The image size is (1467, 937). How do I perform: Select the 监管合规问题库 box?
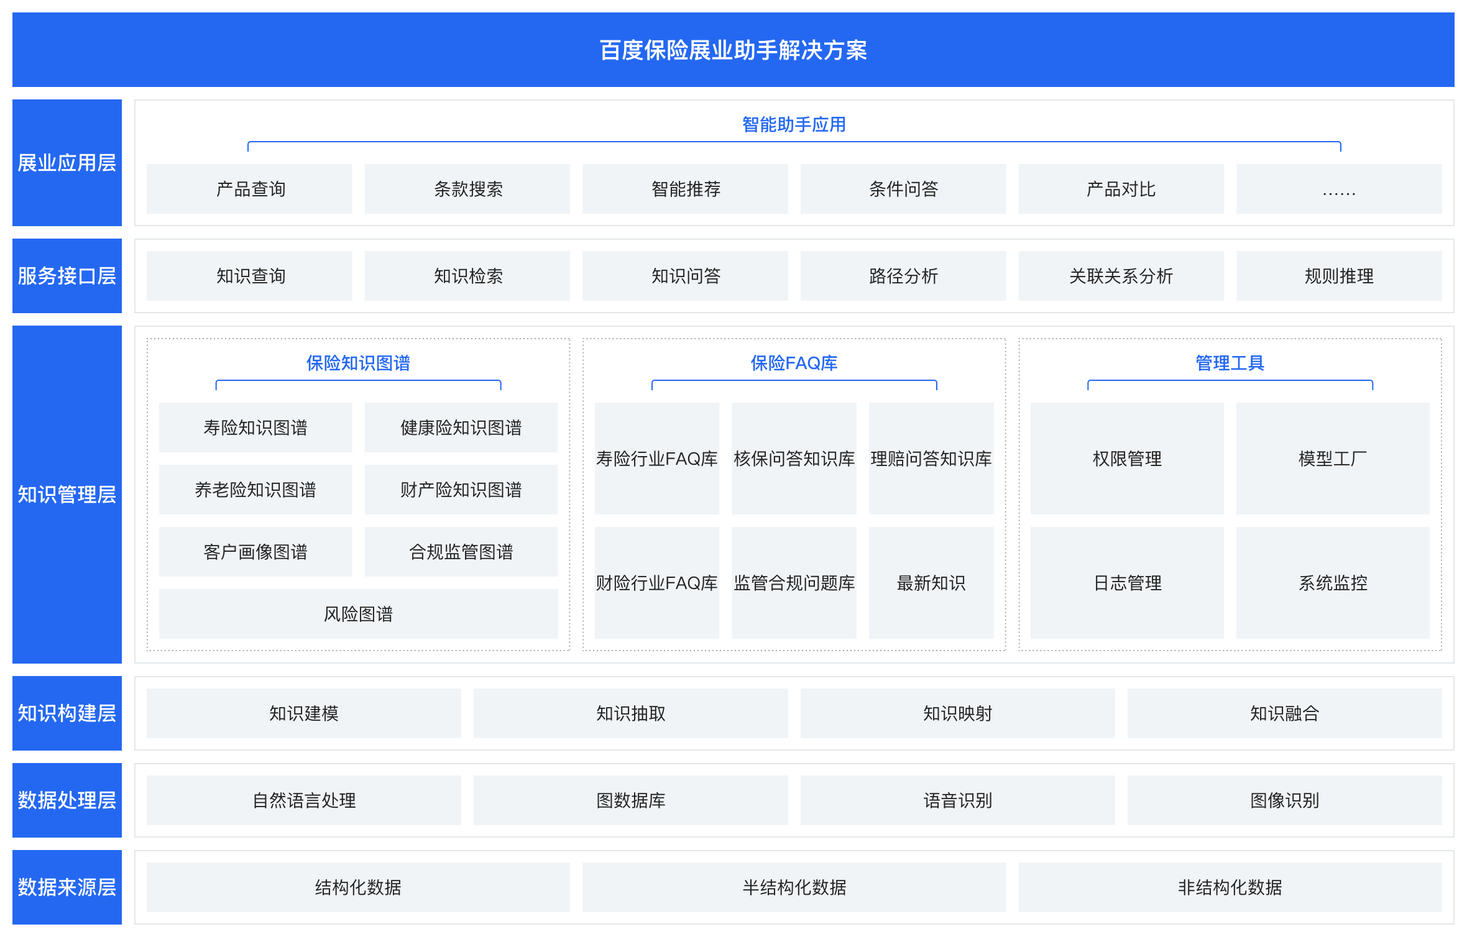coord(794,583)
